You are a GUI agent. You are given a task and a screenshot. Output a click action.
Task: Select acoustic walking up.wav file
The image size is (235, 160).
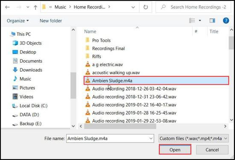click(x=116, y=73)
